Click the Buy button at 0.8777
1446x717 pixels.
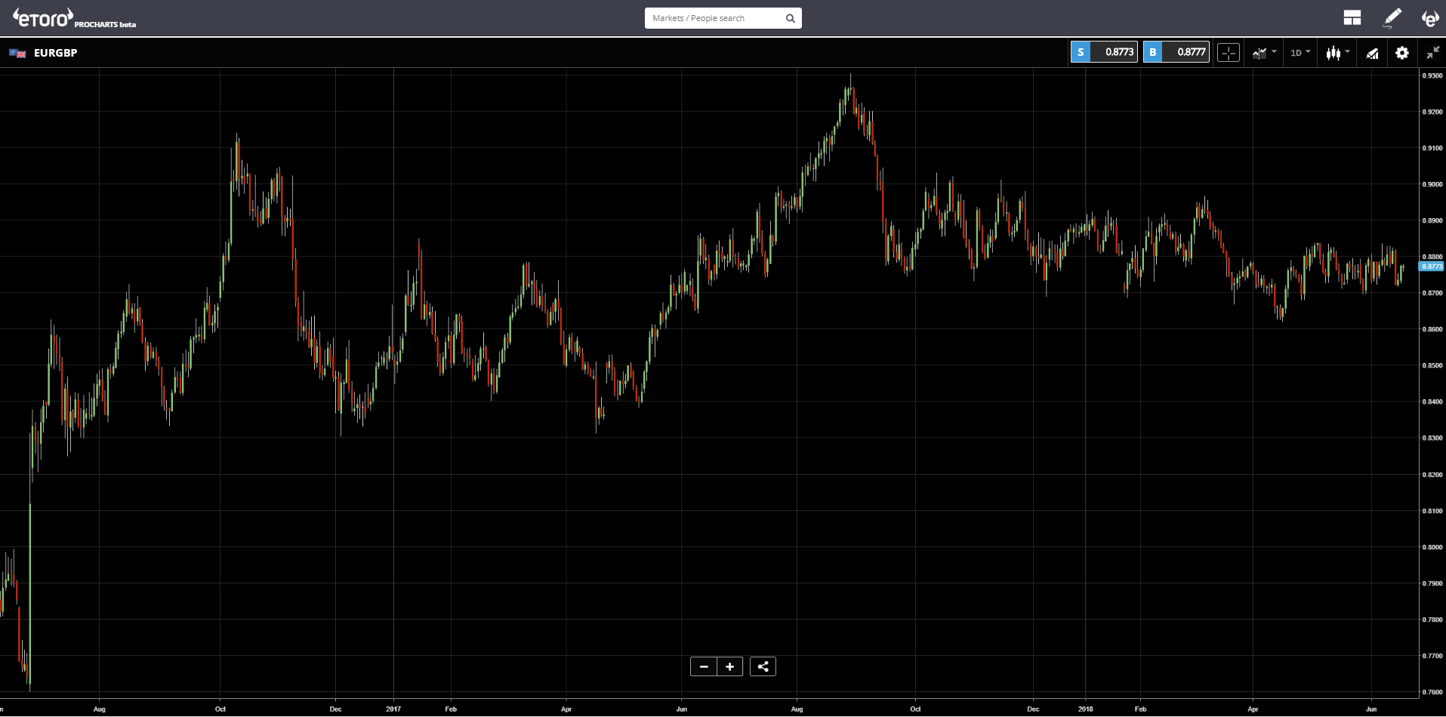[1176, 52]
